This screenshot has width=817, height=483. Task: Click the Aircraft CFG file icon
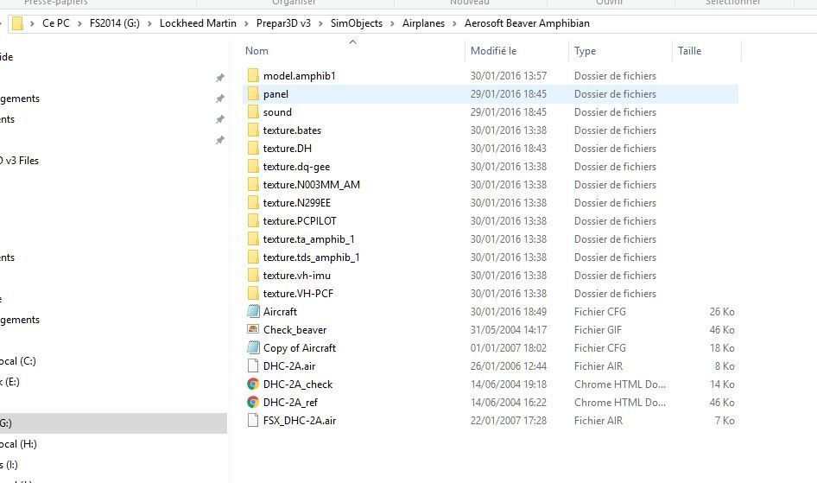point(253,312)
